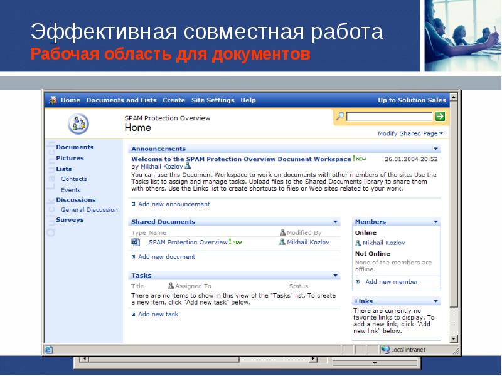Click the page icon at status bar left
This screenshot has width=502, height=376.
[49, 350]
